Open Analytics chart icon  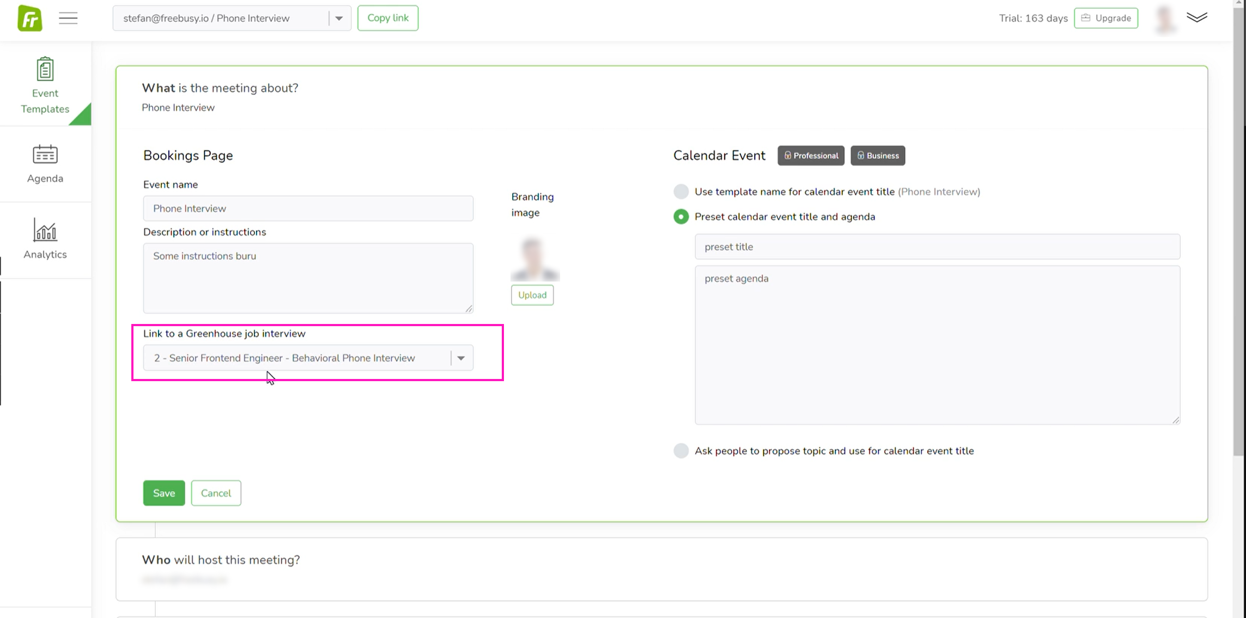coord(45,230)
